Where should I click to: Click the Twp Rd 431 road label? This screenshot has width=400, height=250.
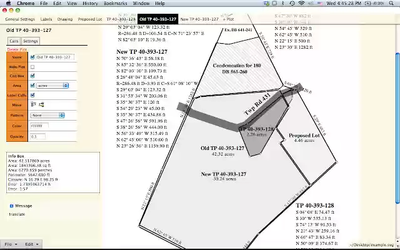point(257,104)
